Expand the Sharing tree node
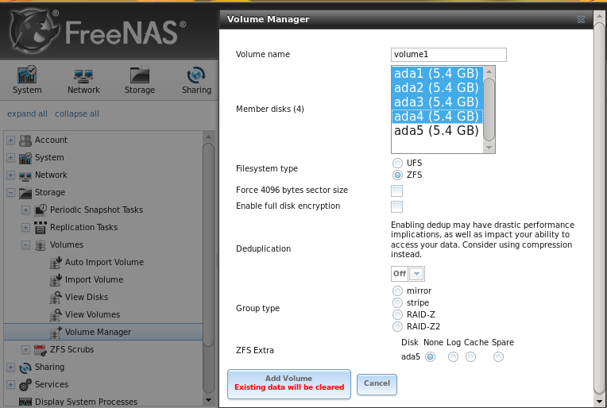The image size is (607, 408). [x=10, y=368]
